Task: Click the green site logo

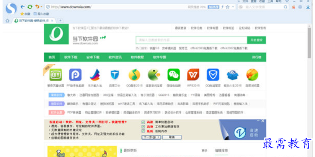Action: click(x=56, y=34)
